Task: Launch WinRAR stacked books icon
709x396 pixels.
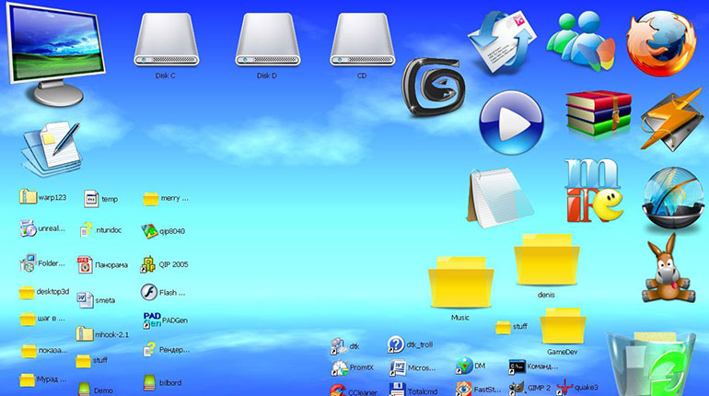Action: (599, 113)
